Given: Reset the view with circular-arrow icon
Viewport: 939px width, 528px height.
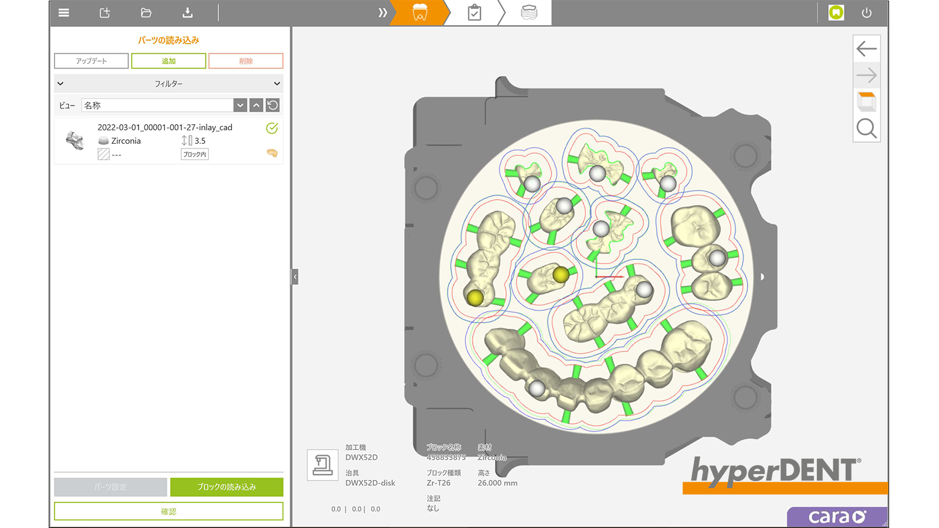Looking at the screenshot, I should click(x=272, y=105).
